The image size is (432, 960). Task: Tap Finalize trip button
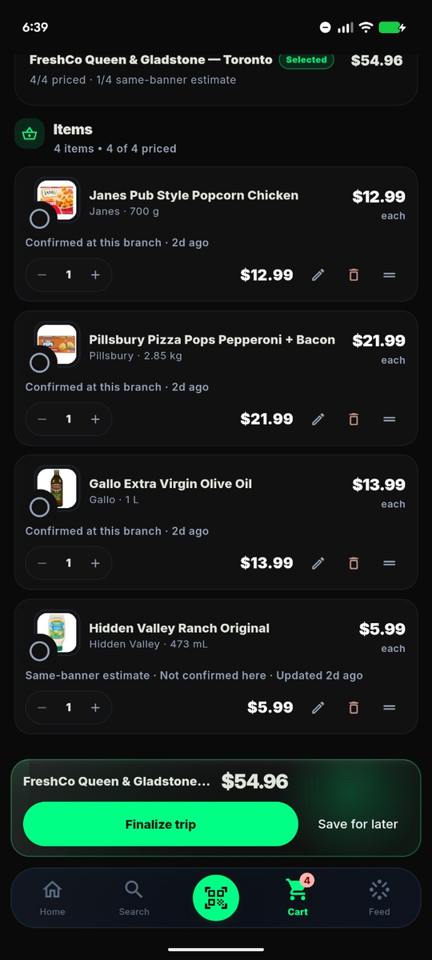161,824
